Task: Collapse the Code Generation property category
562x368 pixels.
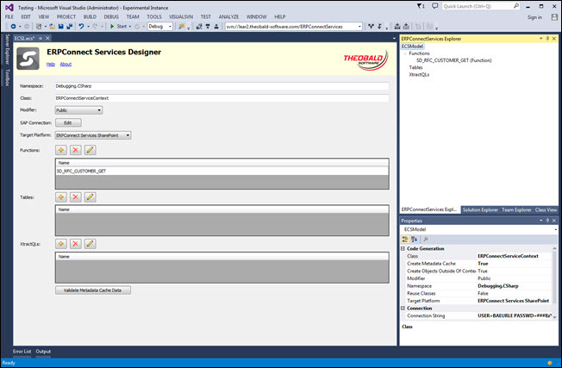Action: point(403,249)
